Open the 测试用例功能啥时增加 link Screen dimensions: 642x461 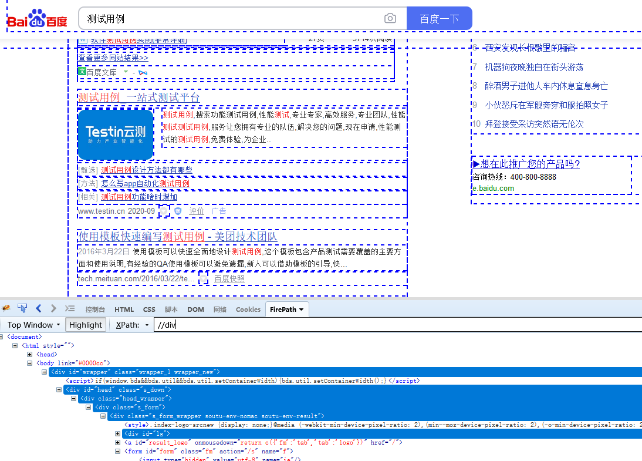139,197
